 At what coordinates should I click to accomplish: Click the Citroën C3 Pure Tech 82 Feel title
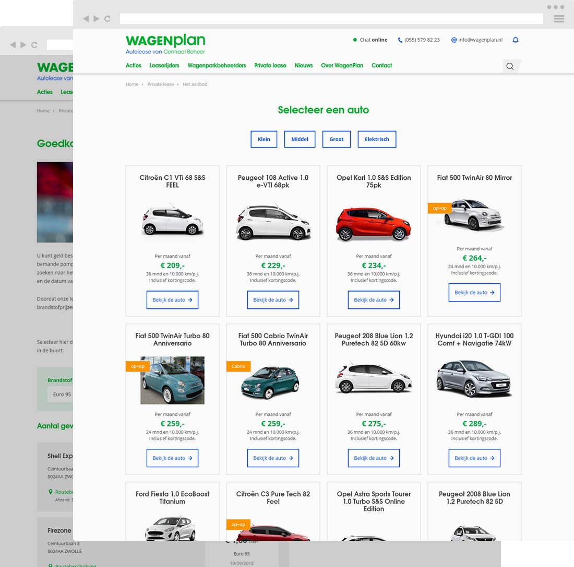point(273,497)
